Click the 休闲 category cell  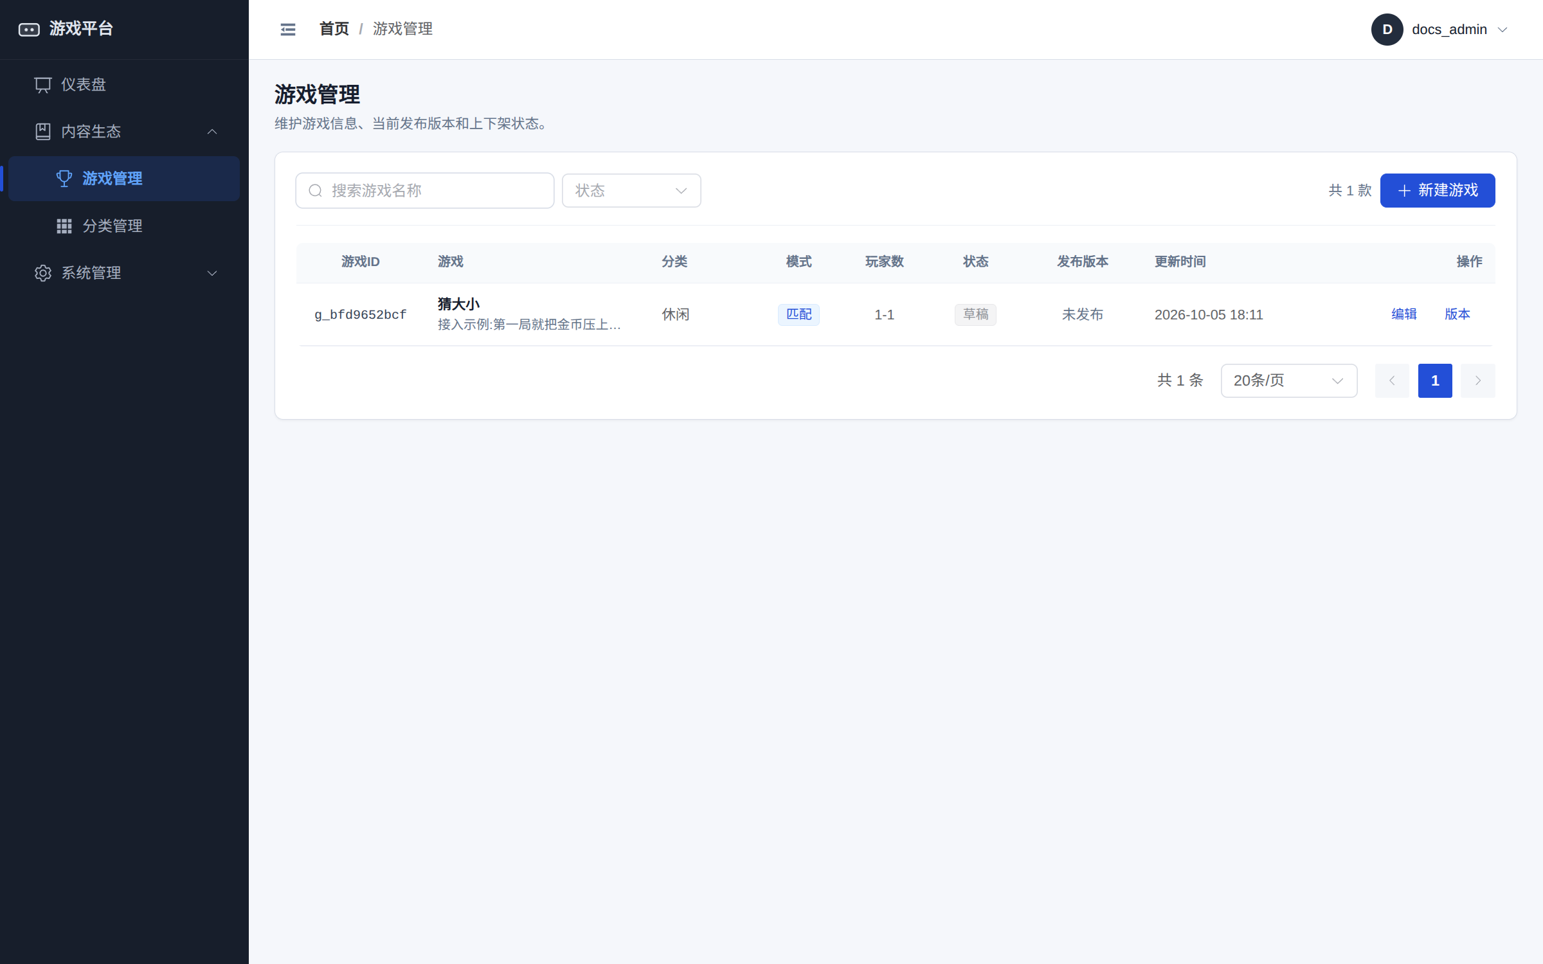tap(676, 315)
